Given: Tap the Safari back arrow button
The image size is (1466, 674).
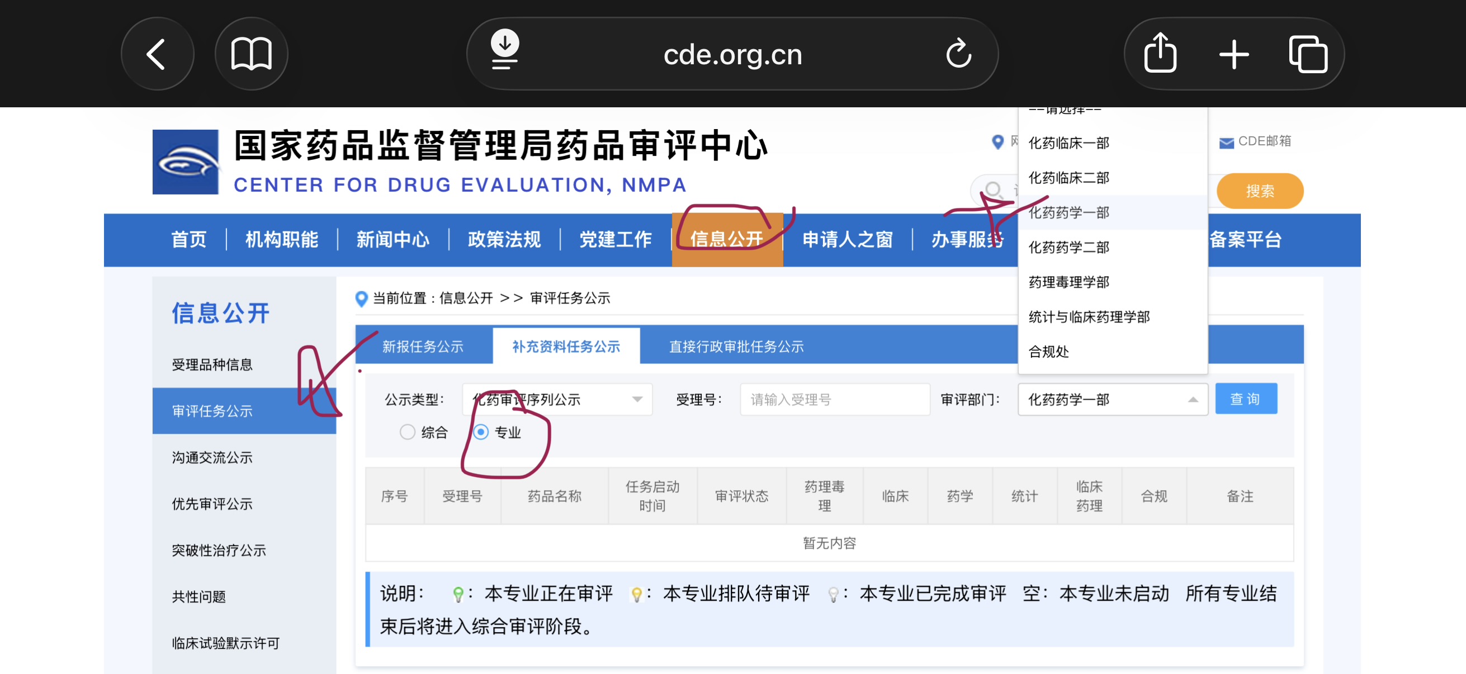Looking at the screenshot, I should tap(157, 55).
